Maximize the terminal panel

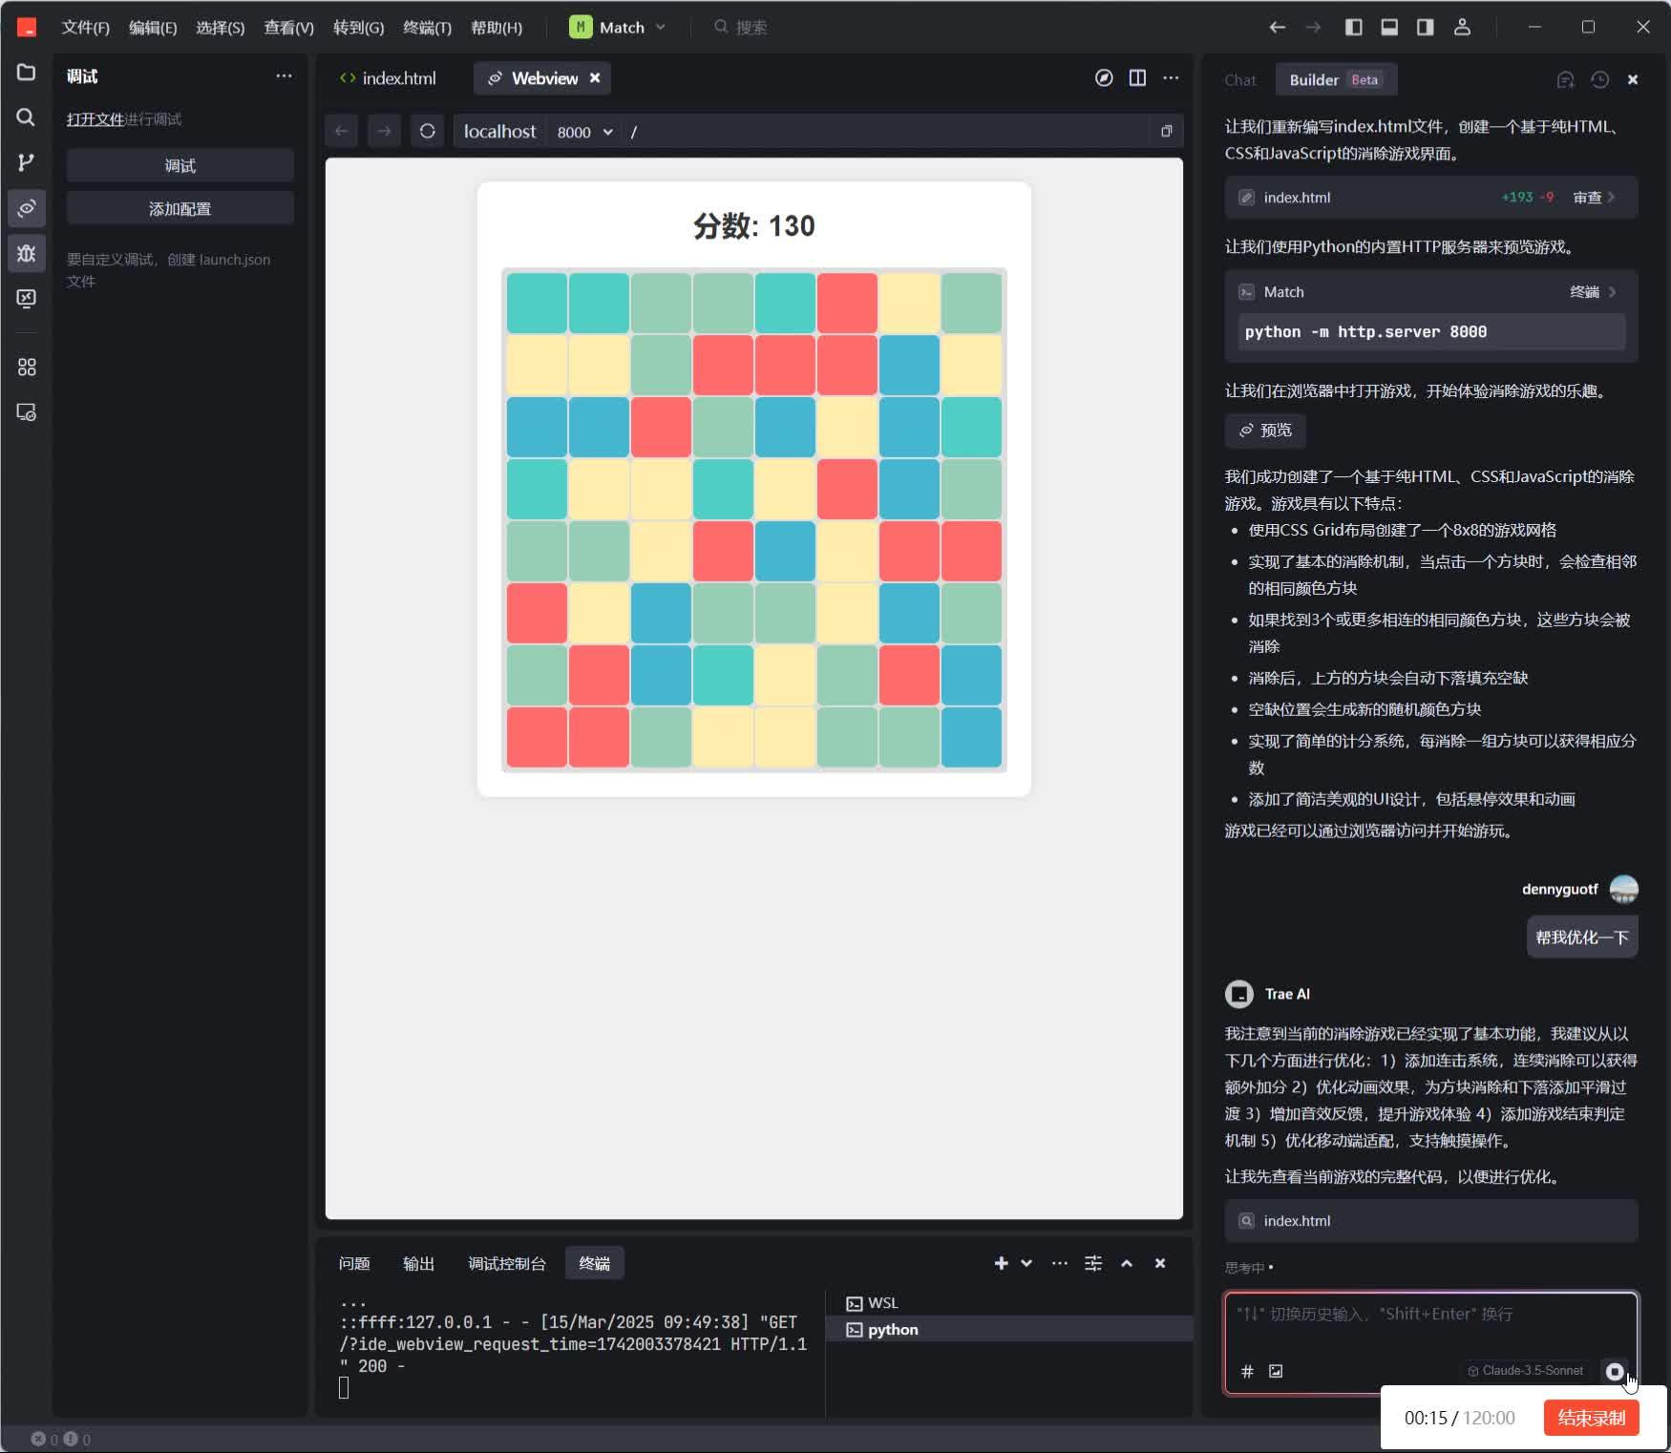coord(1126,1263)
